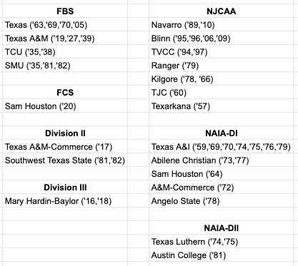Screen dimensions: 298x266
Task: Click the Blinn ('95,'96,'06,'09) cell
Action: (222, 38)
